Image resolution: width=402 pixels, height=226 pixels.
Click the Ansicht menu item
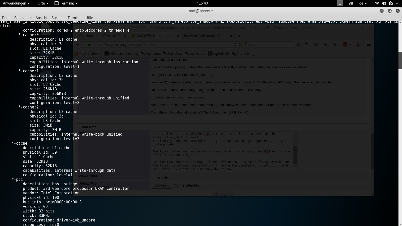(x=41, y=18)
